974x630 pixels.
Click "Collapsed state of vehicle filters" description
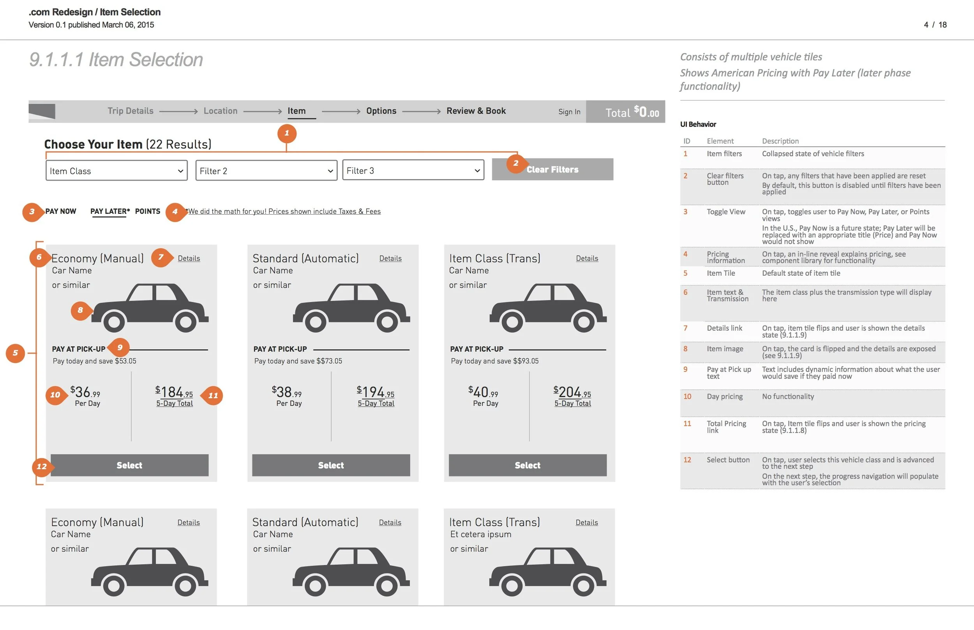pos(813,153)
